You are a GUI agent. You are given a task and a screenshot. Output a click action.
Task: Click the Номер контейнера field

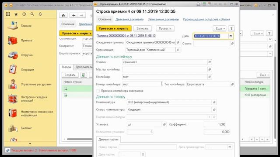142,84
